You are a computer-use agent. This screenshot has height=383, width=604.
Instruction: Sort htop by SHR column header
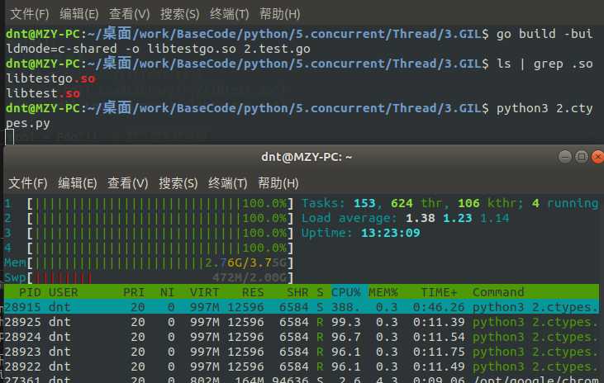click(297, 292)
